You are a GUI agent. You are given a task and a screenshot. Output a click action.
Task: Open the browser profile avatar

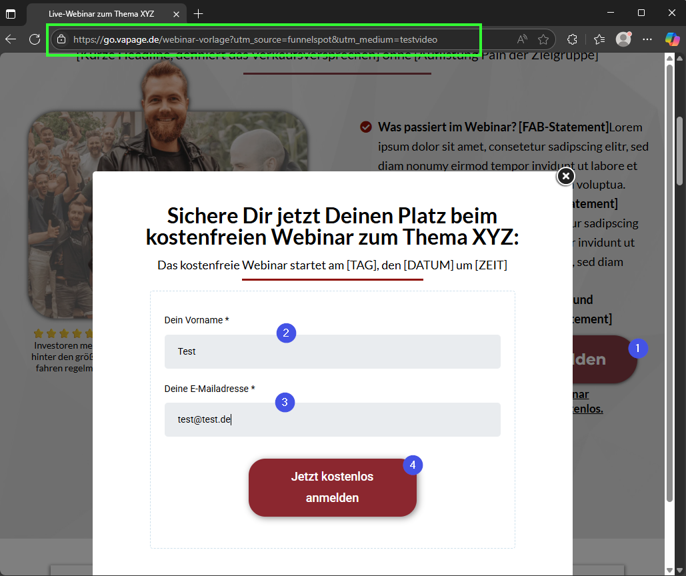coord(623,39)
